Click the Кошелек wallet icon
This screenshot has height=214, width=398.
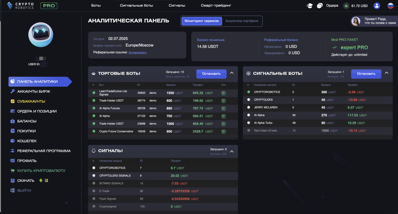coord(12,141)
